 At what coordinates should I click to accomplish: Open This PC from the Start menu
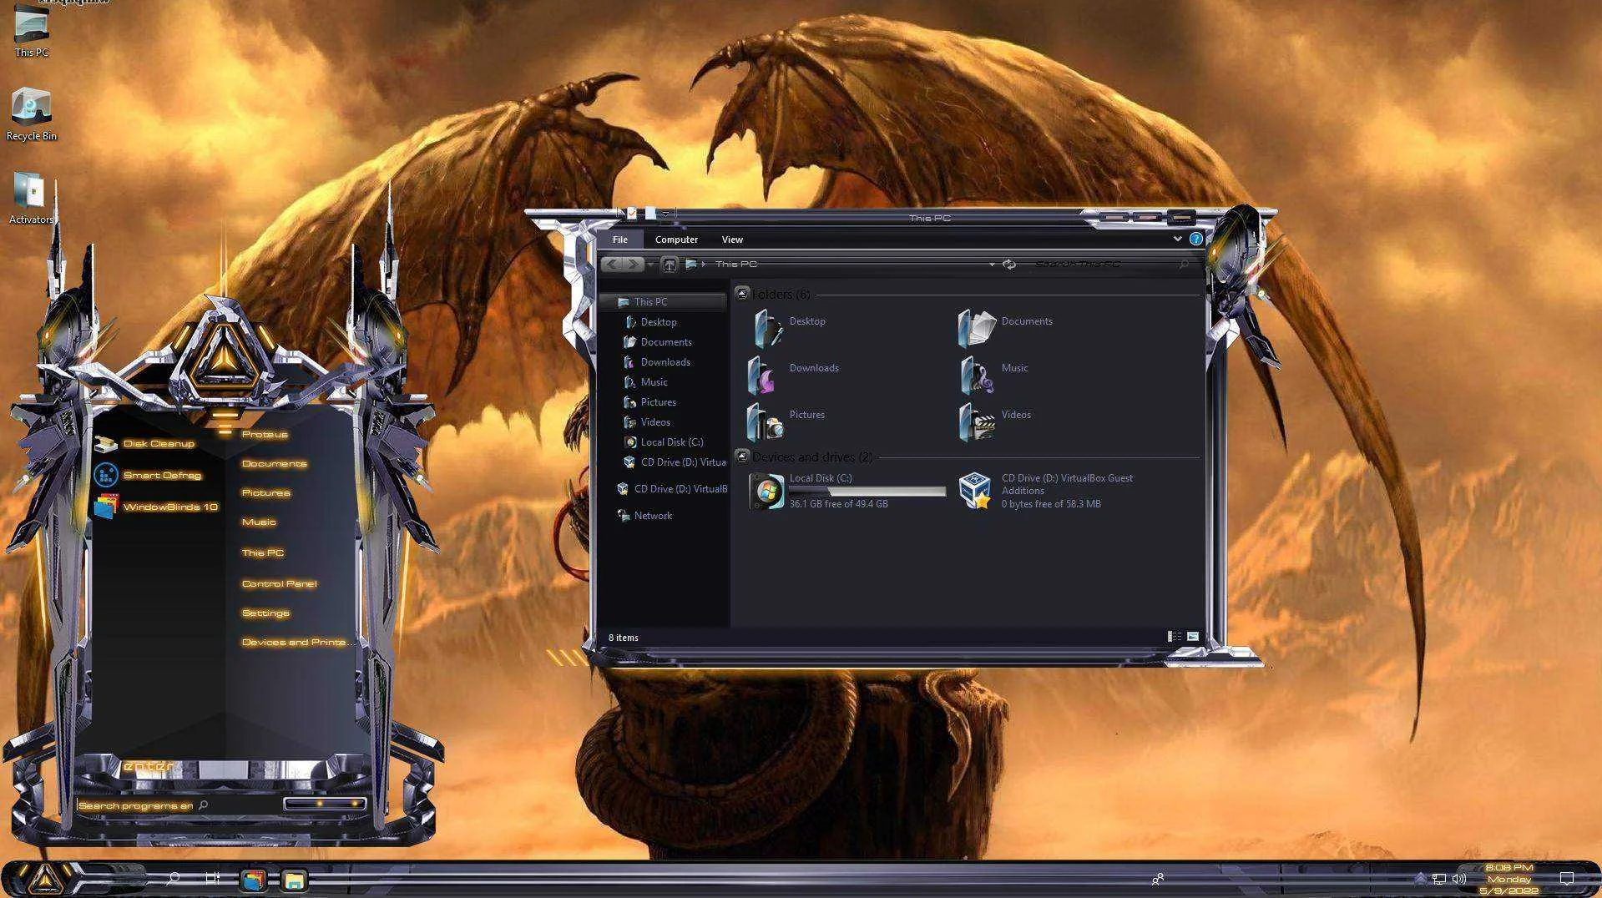[x=262, y=552]
